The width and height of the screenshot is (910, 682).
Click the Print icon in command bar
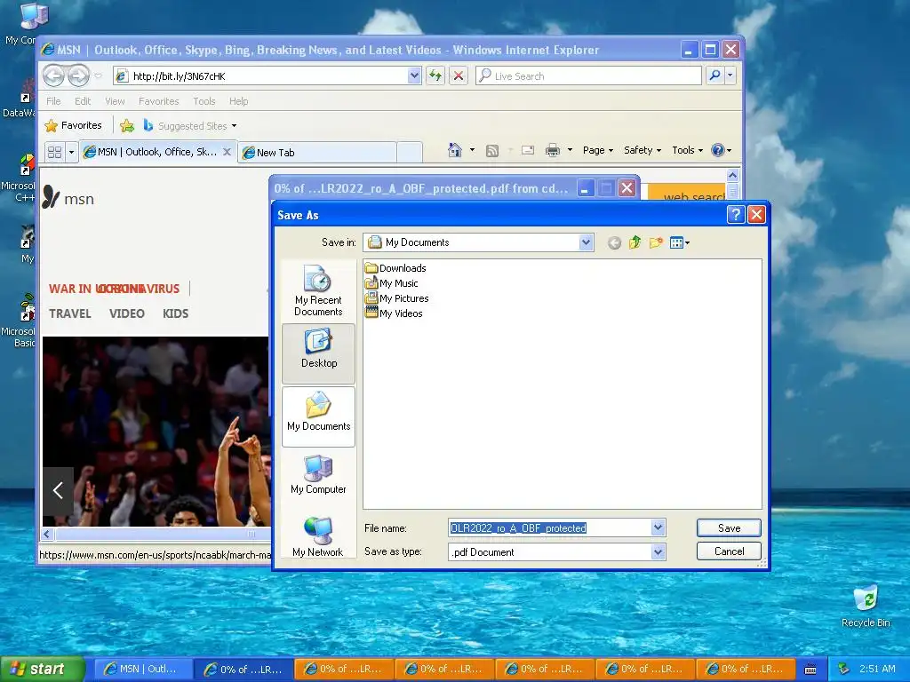pyautogui.click(x=553, y=151)
